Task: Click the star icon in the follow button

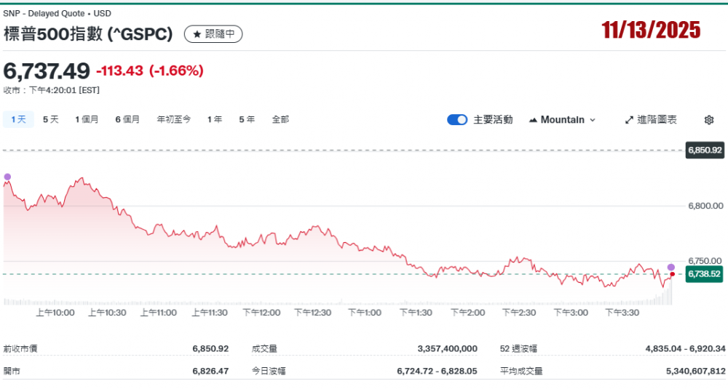Action: click(197, 34)
